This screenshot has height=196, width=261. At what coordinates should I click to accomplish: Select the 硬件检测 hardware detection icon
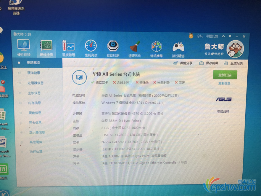46,48
